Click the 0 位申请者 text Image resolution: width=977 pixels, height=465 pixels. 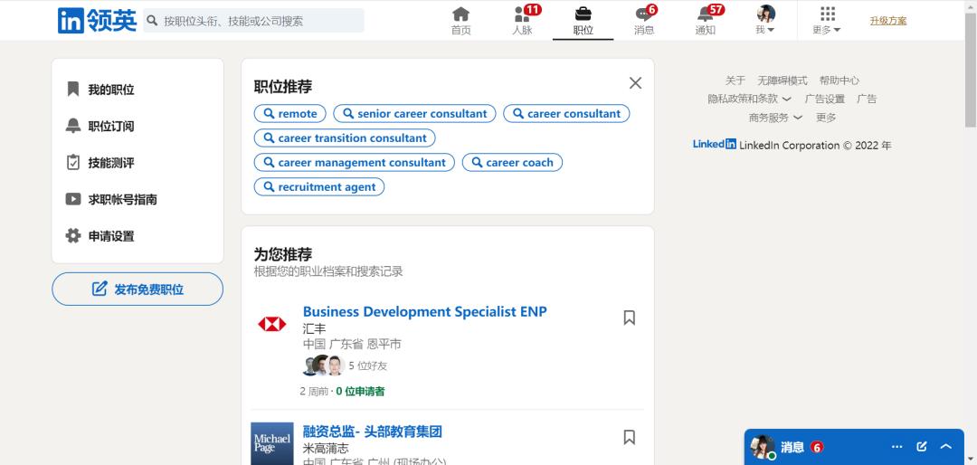coord(360,392)
